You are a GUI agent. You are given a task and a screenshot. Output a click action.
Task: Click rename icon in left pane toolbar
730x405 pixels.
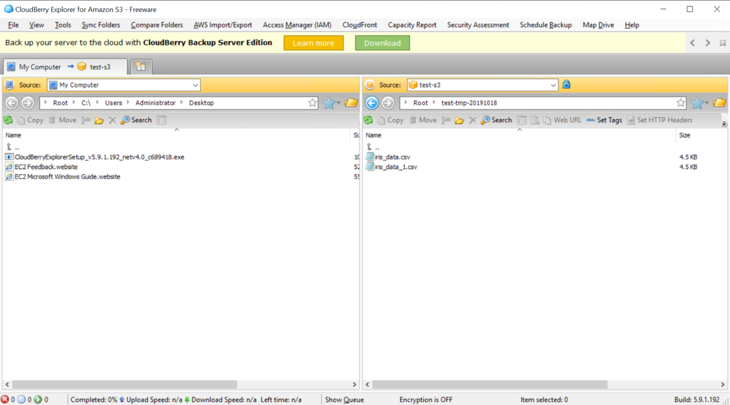click(86, 120)
